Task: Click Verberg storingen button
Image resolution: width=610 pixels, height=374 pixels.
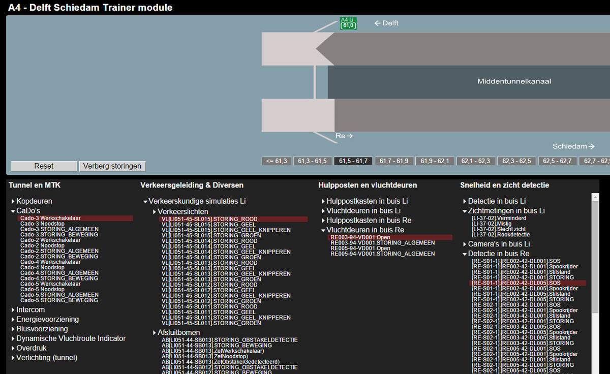Action: (x=112, y=166)
